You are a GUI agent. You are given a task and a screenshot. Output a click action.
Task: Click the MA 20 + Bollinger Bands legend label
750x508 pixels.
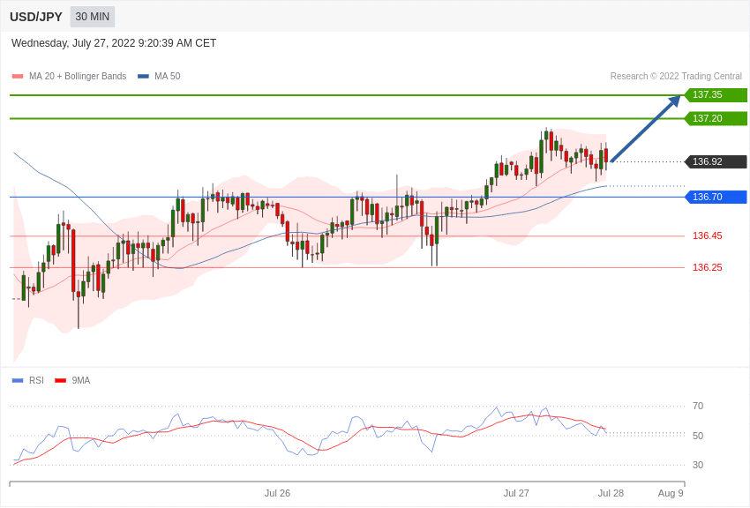(x=78, y=76)
